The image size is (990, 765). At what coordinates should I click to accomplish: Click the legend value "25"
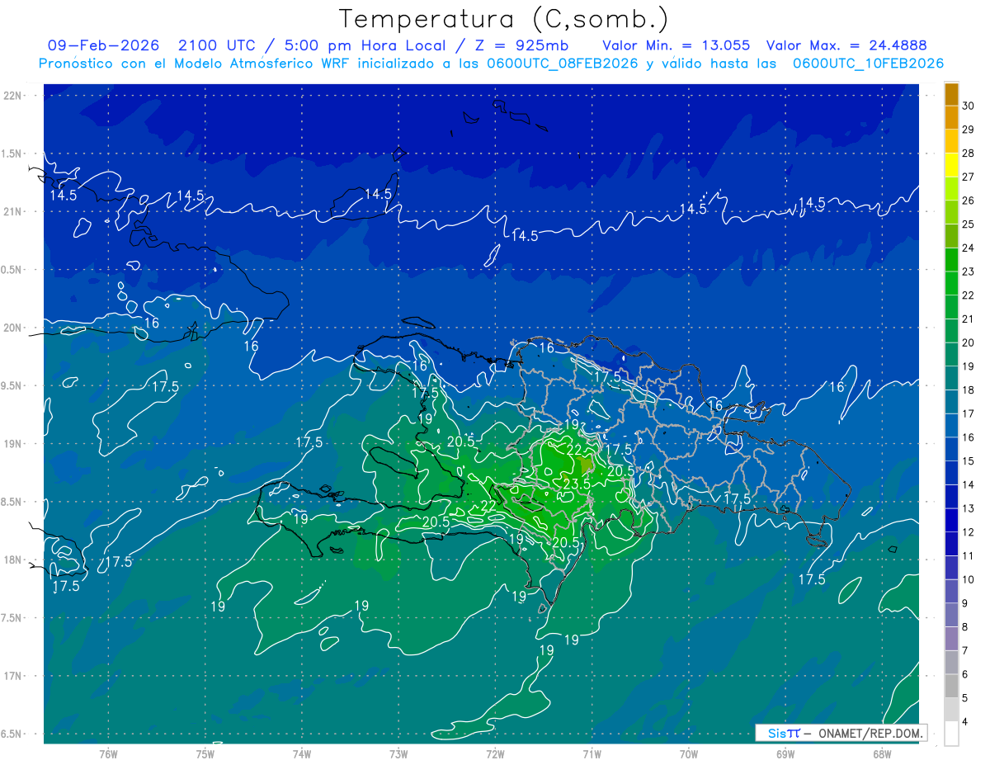(x=969, y=224)
